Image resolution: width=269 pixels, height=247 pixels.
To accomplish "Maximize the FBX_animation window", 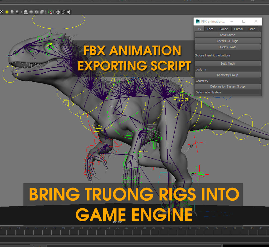I will tap(244, 21).
